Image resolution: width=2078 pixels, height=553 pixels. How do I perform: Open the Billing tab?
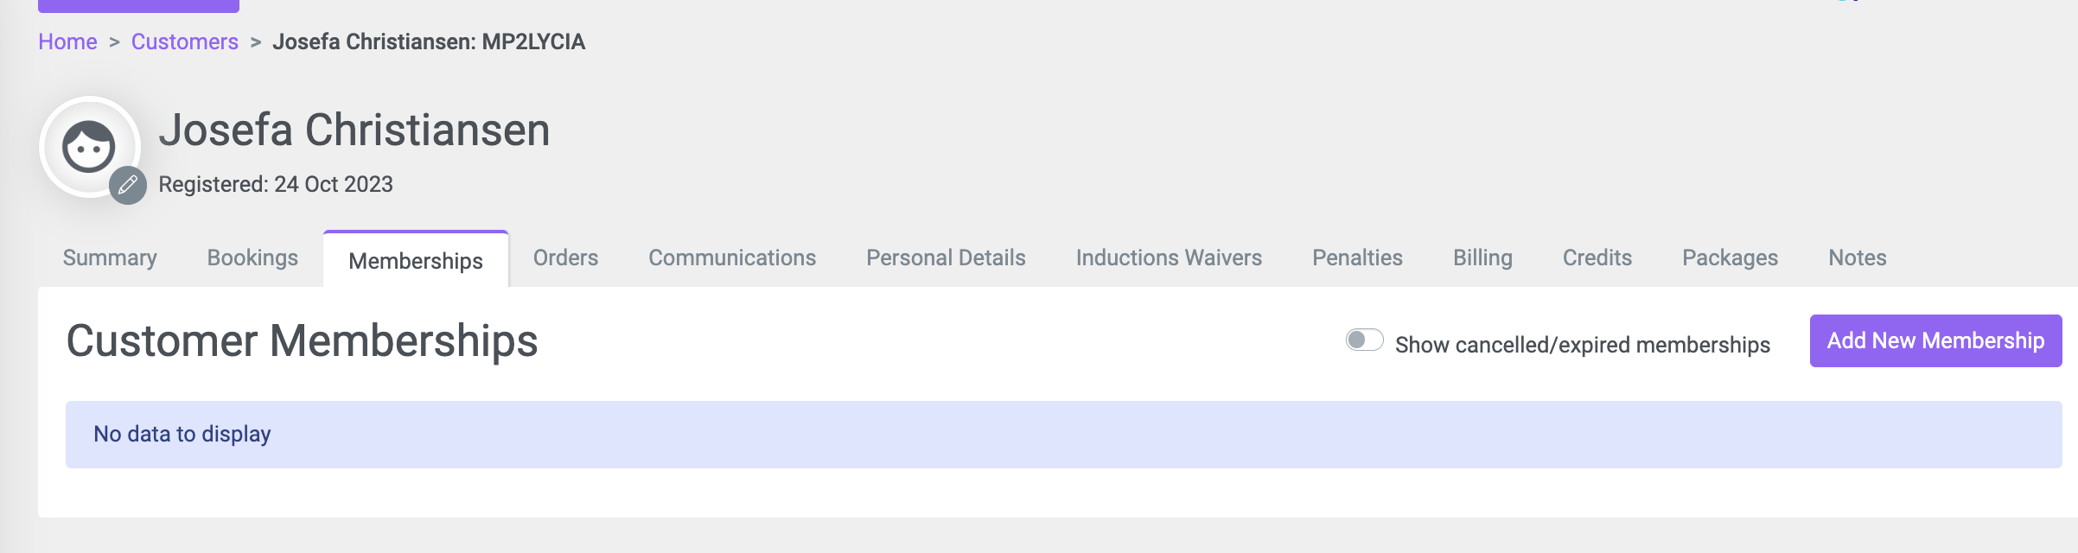click(x=1482, y=257)
